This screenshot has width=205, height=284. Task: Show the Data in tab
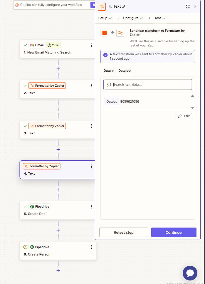pos(109,71)
